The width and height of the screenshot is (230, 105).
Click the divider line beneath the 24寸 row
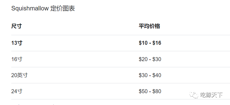pos(121,99)
